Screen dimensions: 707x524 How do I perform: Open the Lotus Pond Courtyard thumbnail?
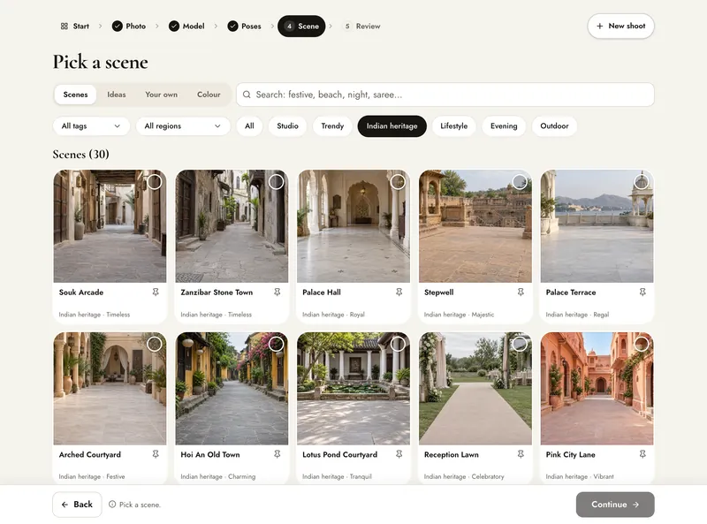point(353,389)
